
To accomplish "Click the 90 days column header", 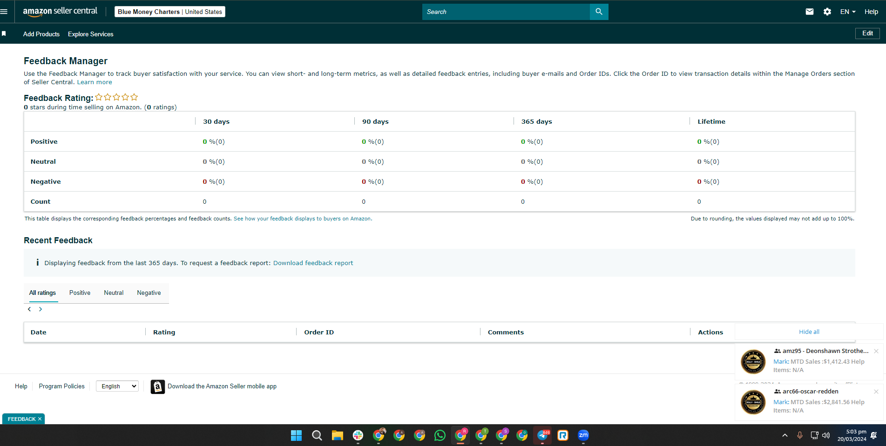I will pos(376,122).
